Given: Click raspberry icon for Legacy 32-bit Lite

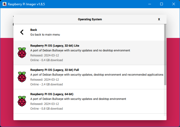Looking at the screenshot, I should point(22,53).
